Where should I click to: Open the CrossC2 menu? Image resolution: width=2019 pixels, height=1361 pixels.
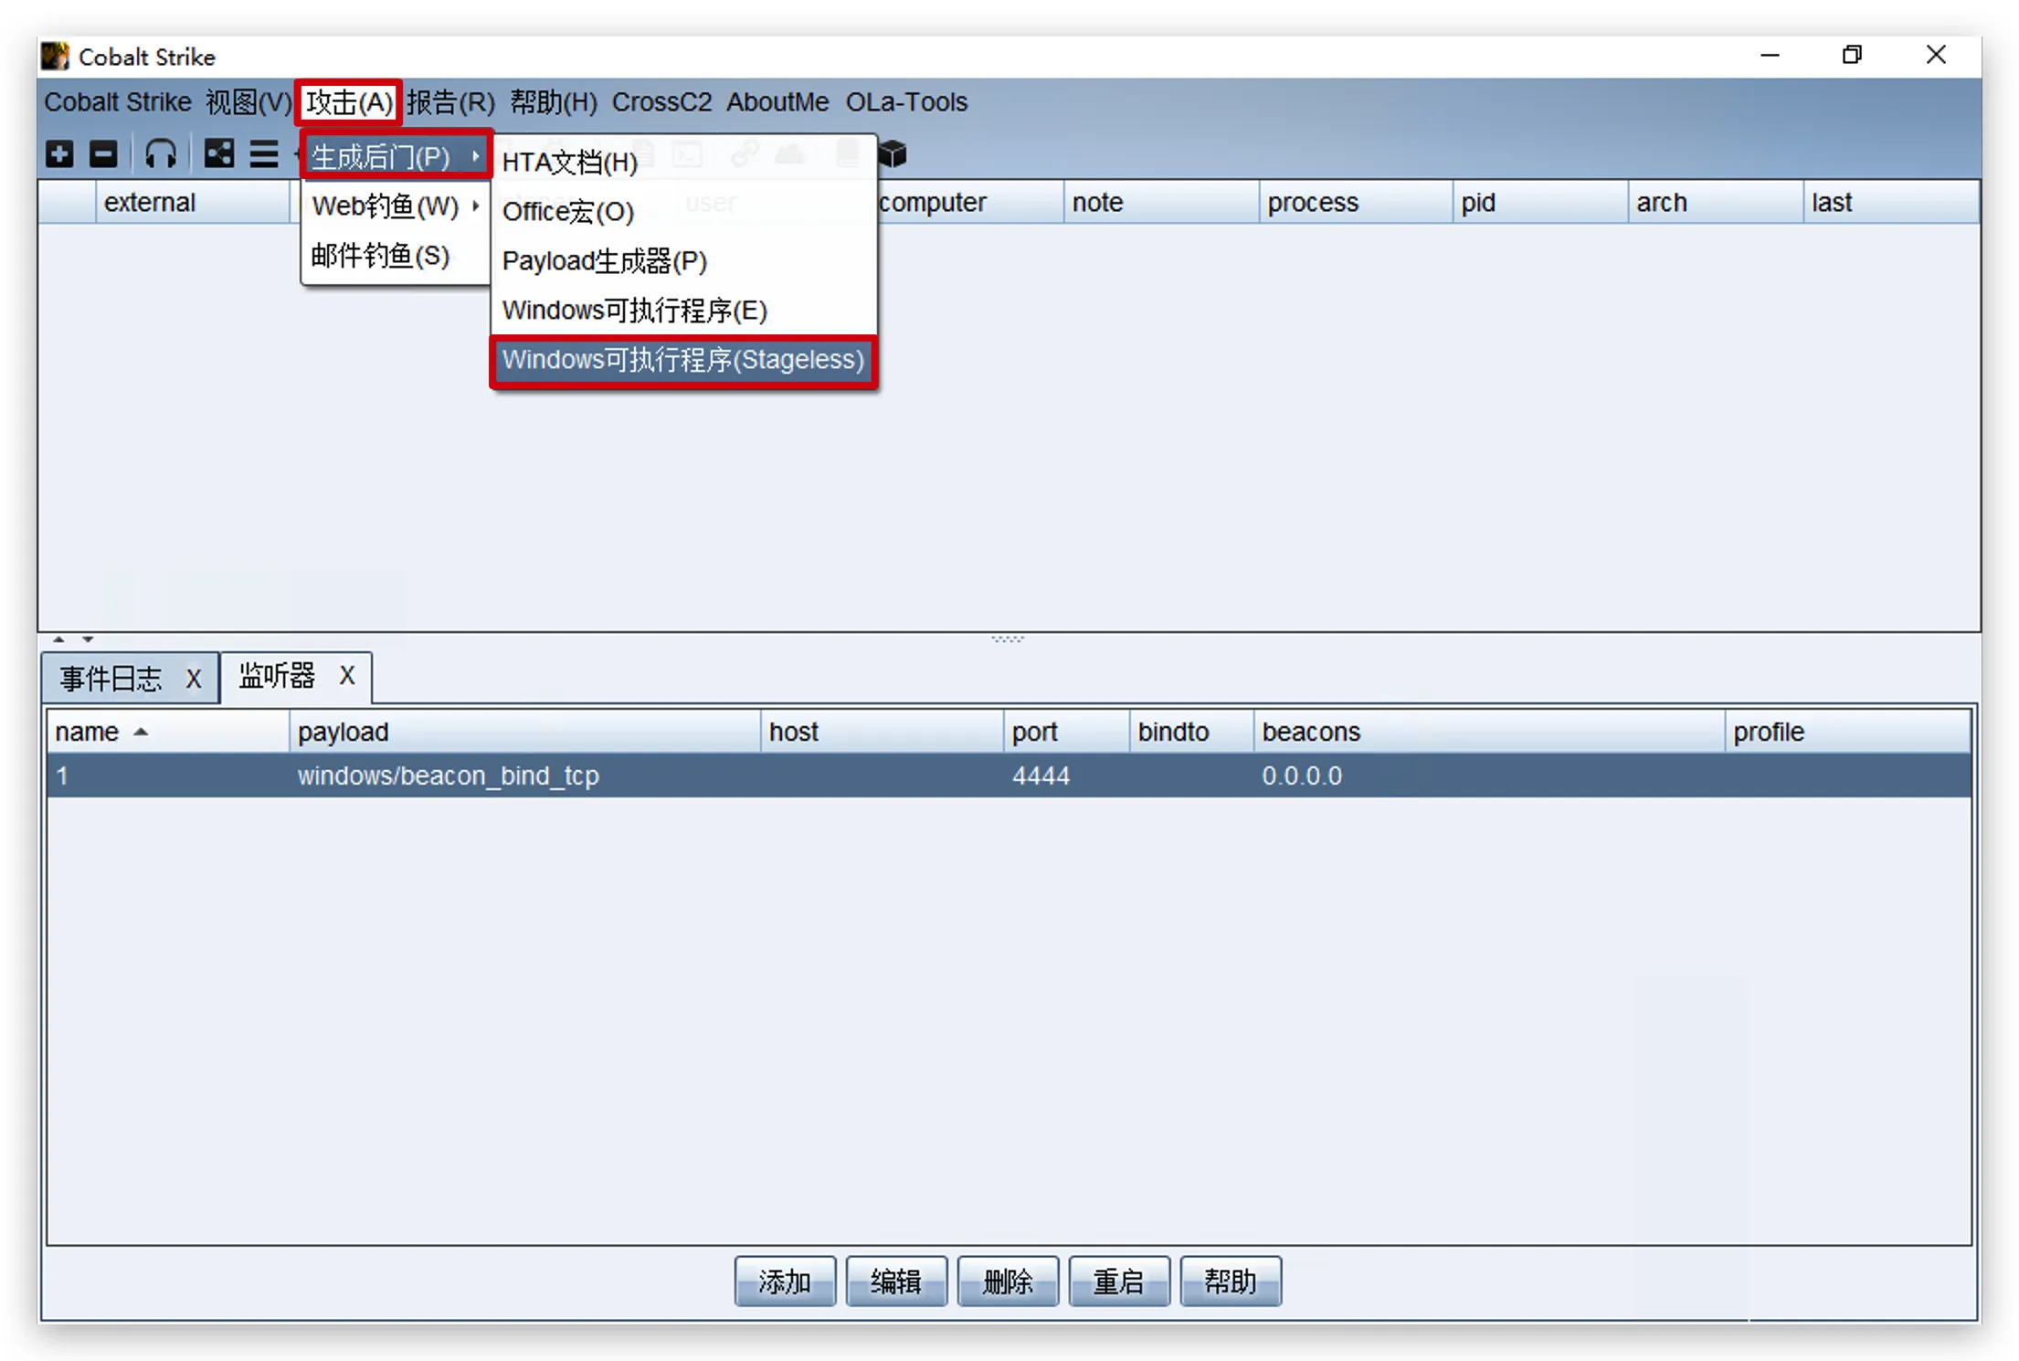[661, 102]
